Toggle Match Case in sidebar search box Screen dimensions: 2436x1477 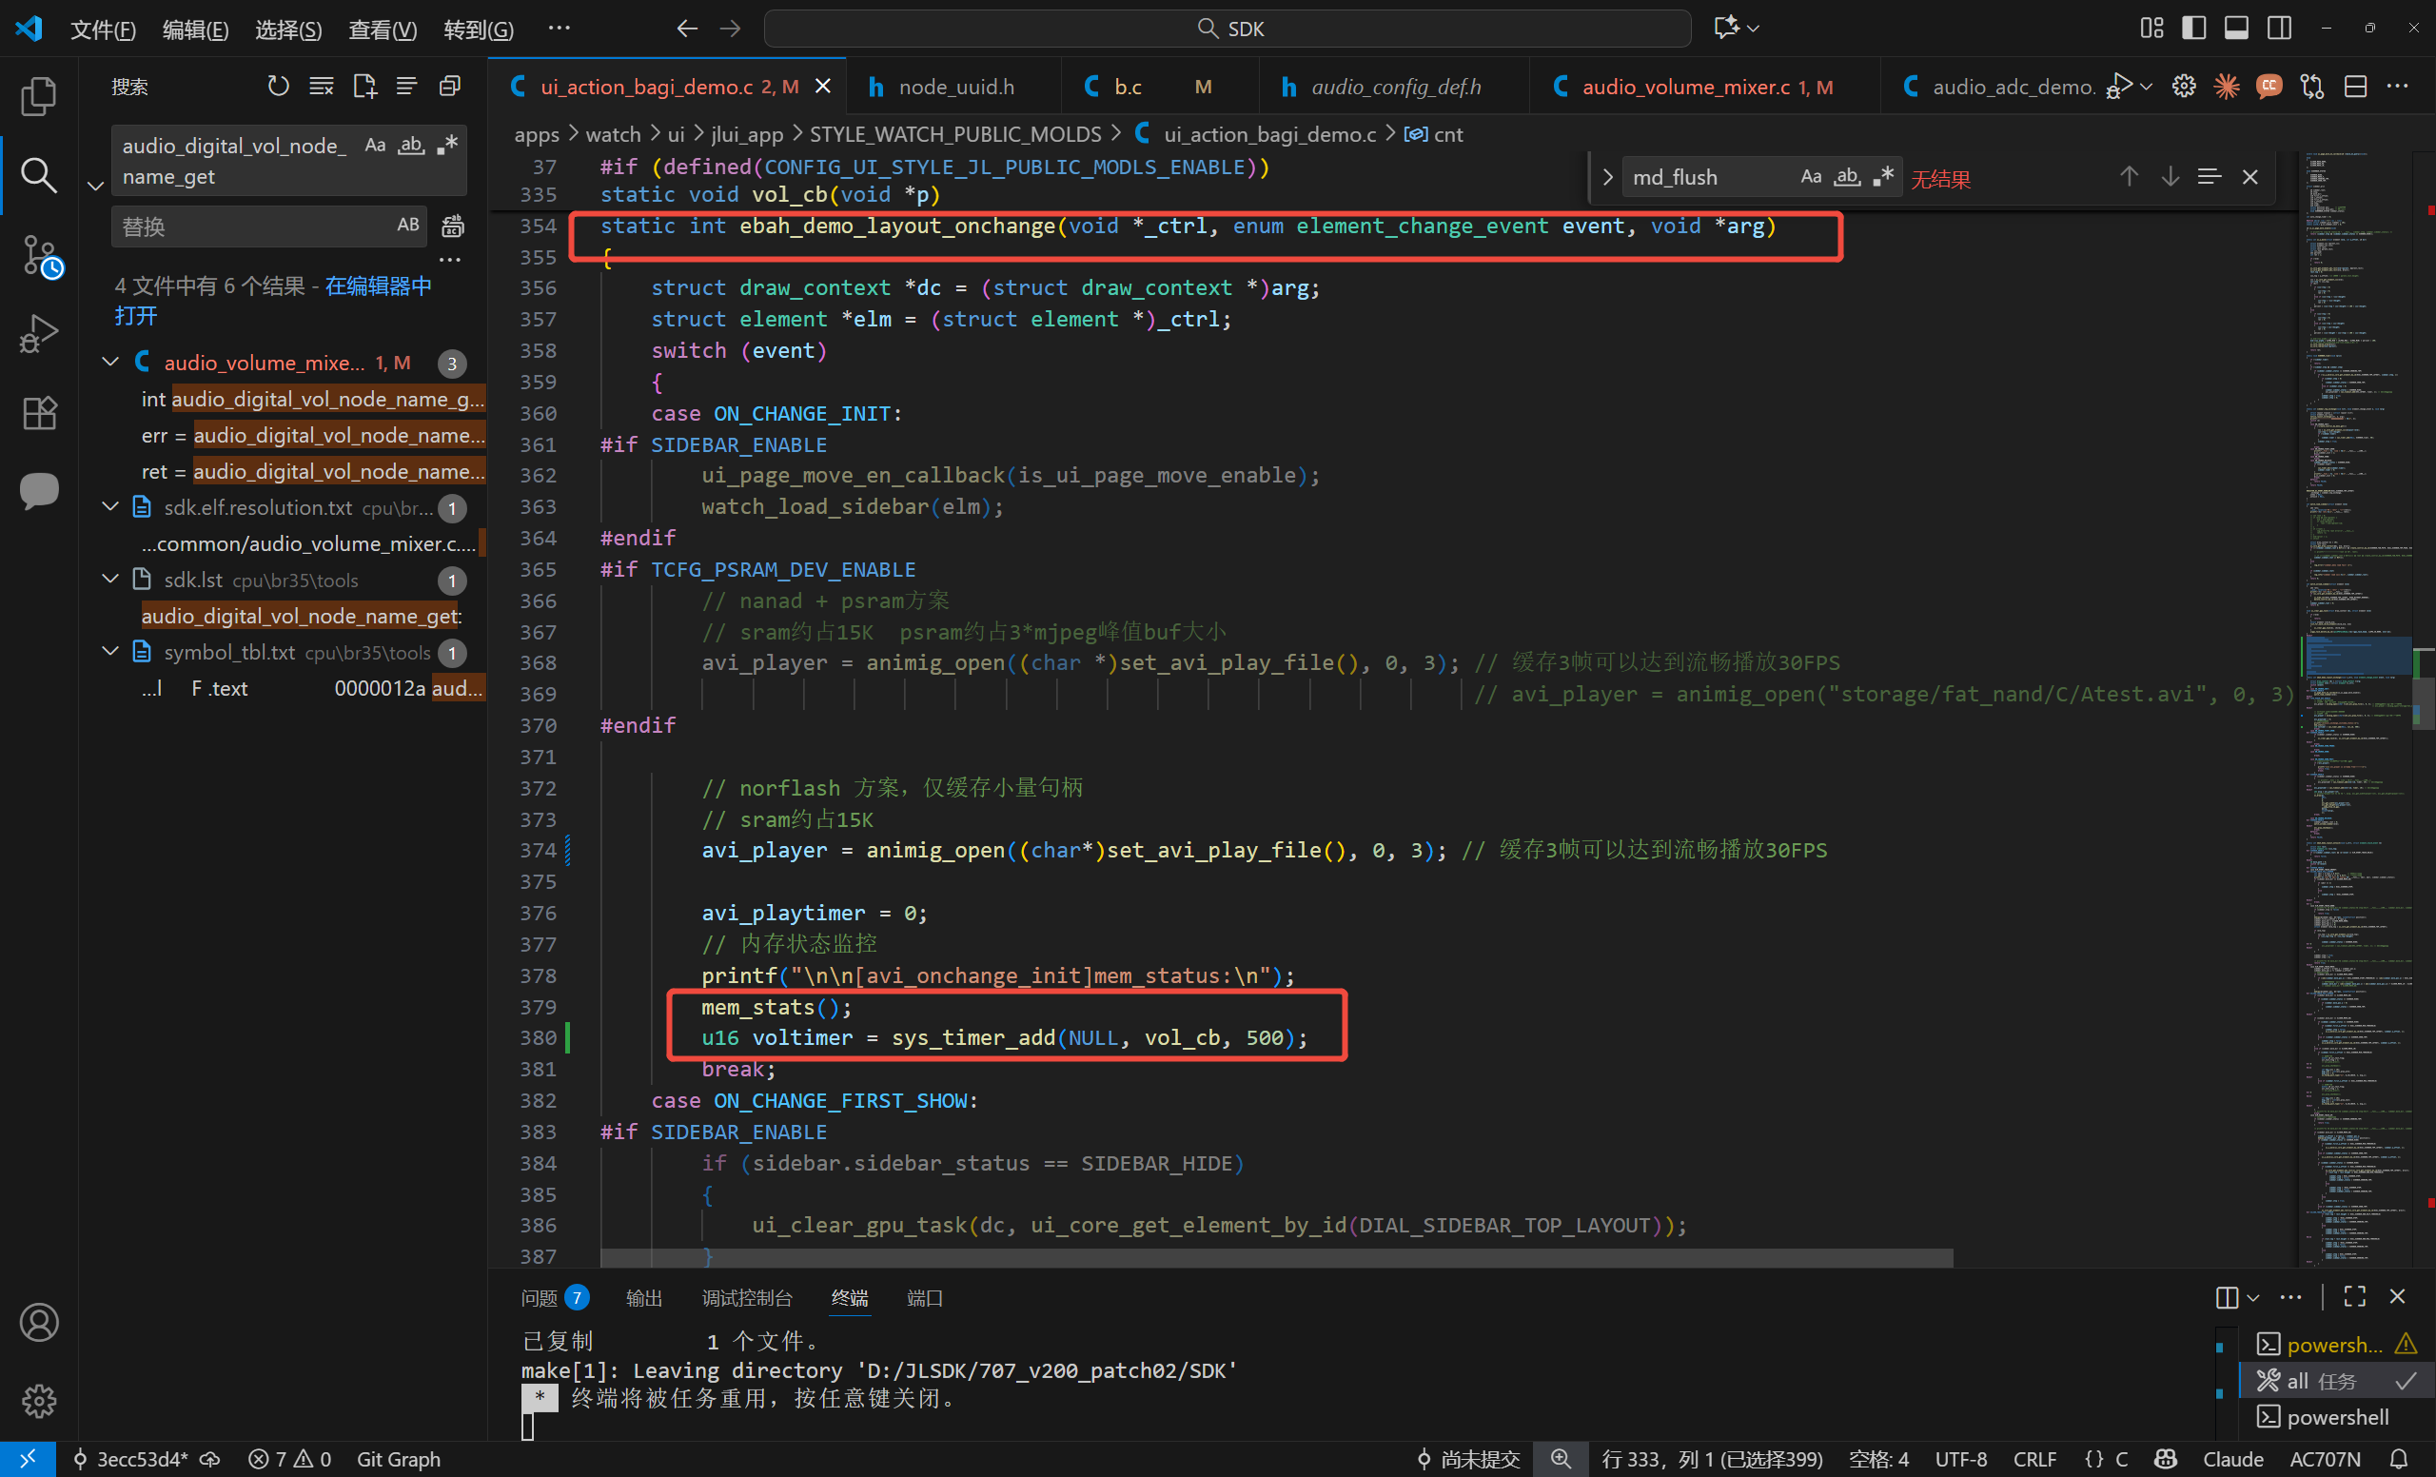click(x=375, y=146)
